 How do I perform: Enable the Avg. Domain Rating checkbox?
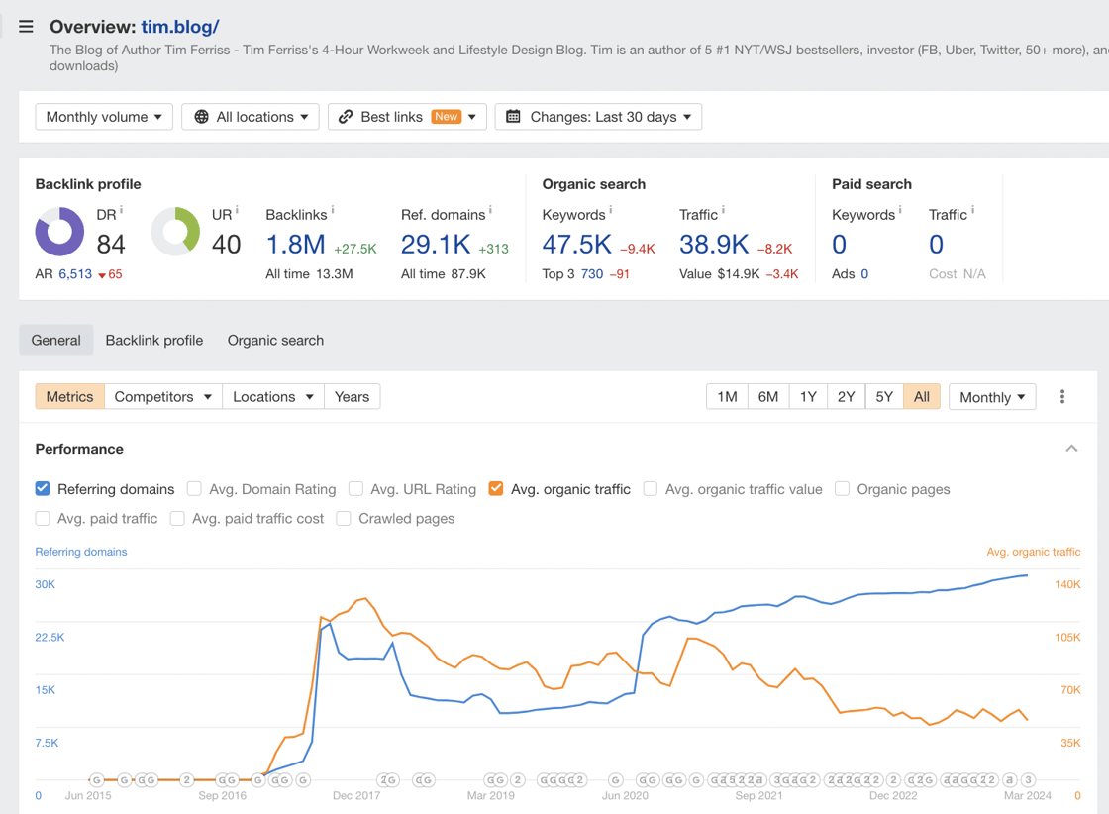click(x=194, y=489)
